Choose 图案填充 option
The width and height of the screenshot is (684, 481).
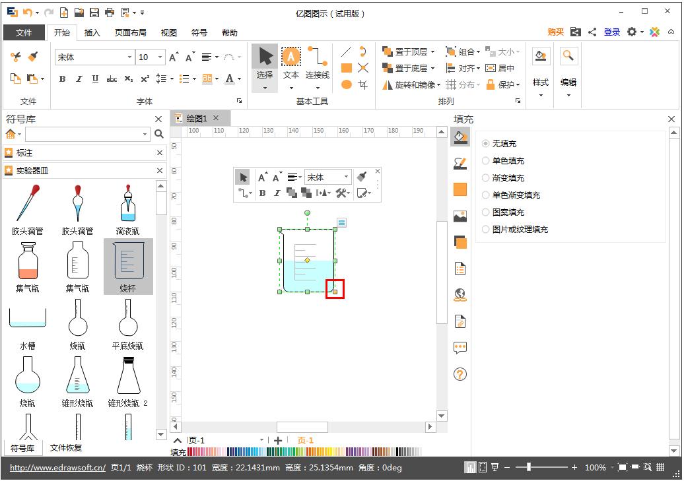[x=487, y=212]
